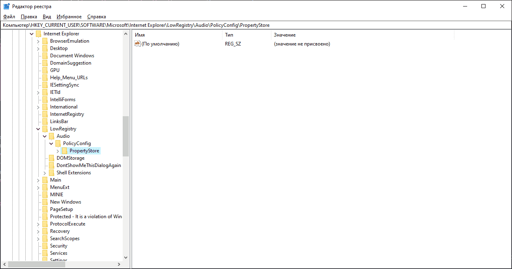512x269 pixels.
Task: Click the (значение не присвоено) data cell
Action: [302, 43]
